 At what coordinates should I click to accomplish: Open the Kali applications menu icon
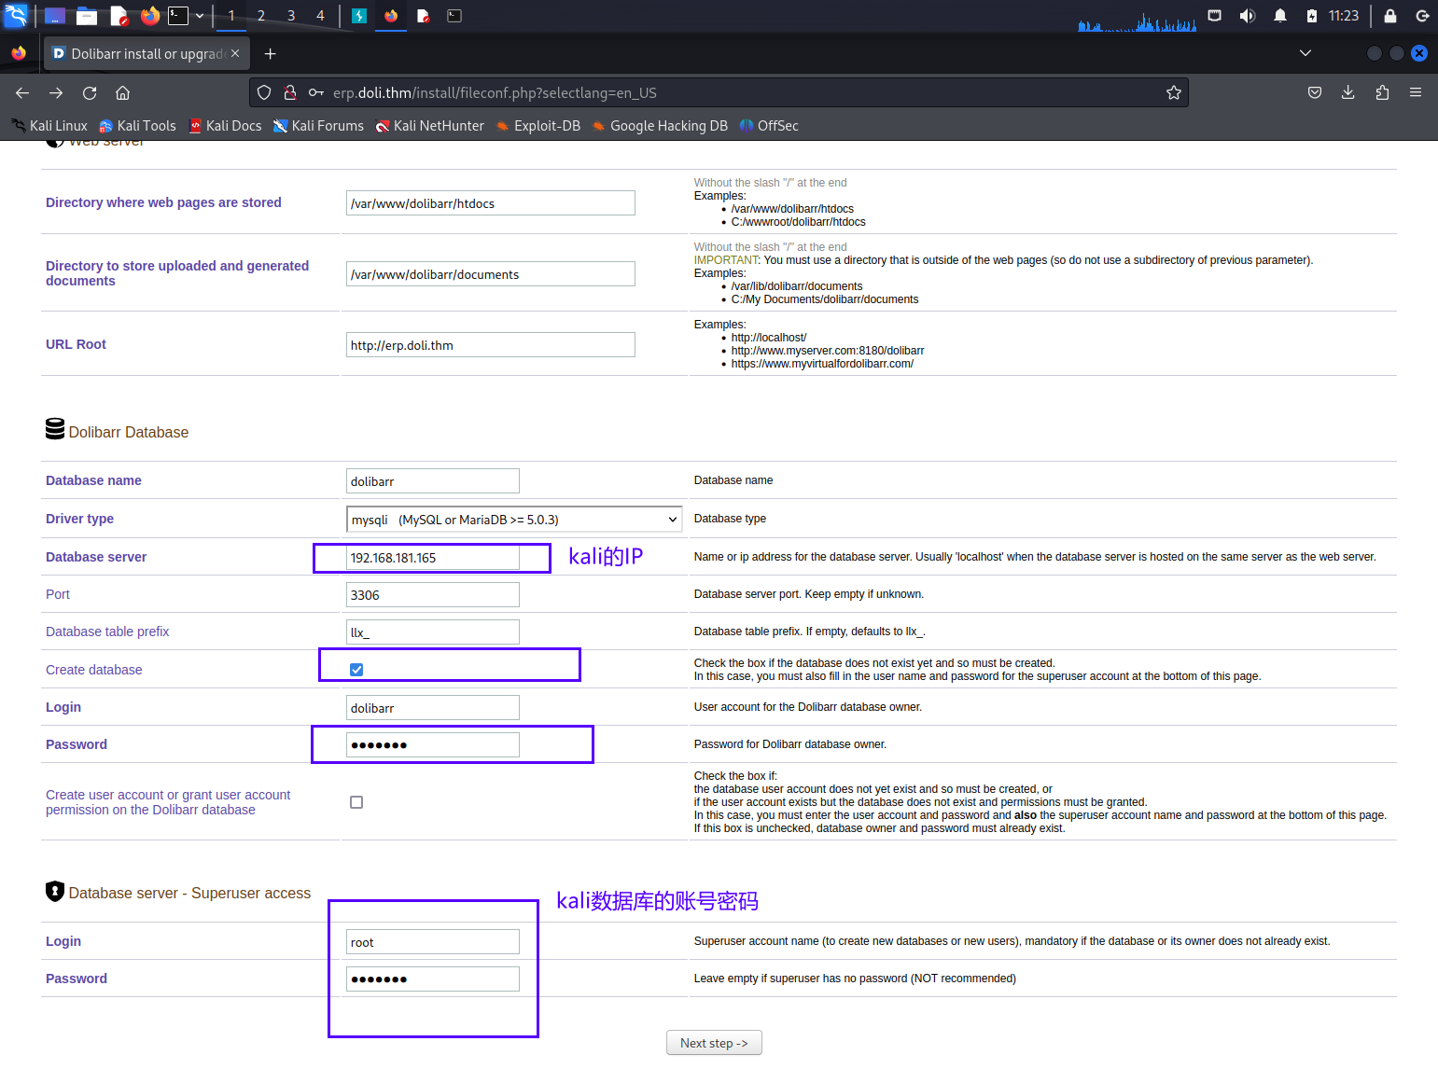pos(16,15)
